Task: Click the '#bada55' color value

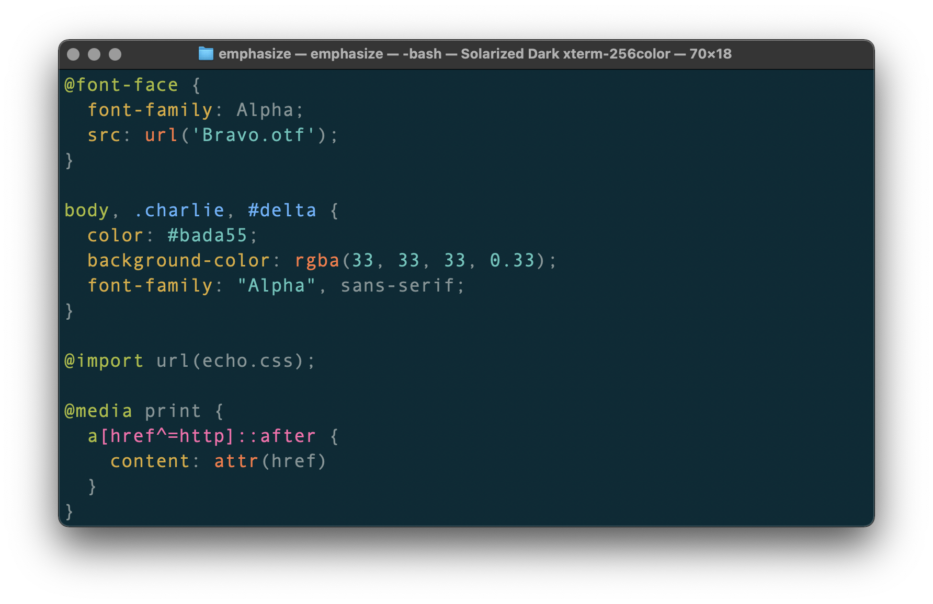Action: point(207,235)
